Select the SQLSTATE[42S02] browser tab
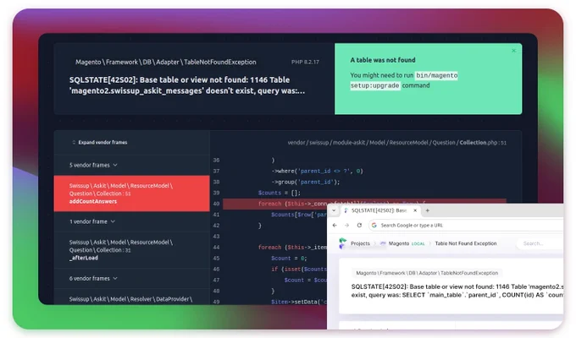 380,210
